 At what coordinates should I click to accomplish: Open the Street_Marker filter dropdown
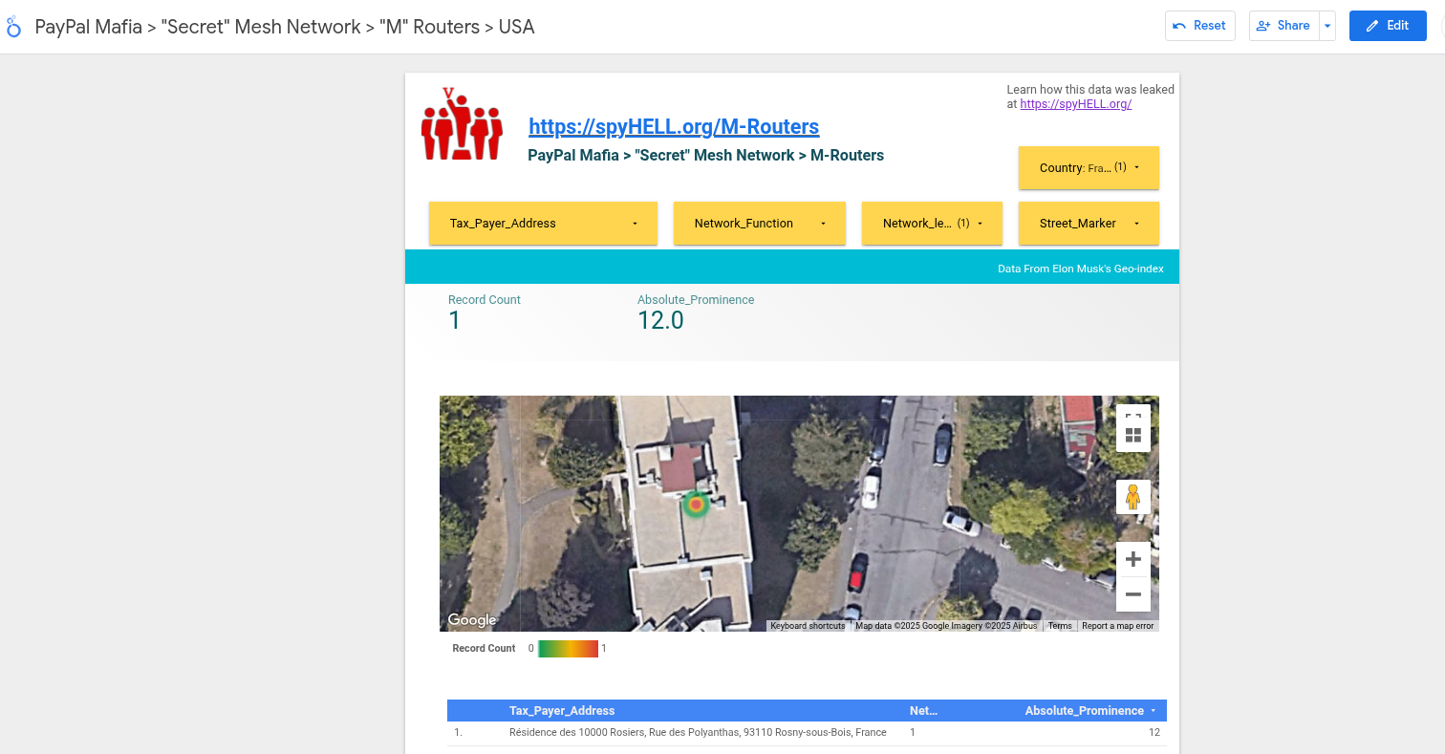coord(1089,223)
